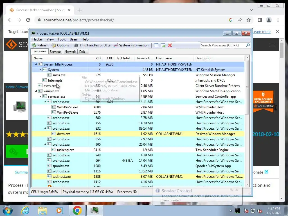This screenshot has width=288, height=216.
Task: Select the spoolsv.exe process
Action: [x=138, y=166]
